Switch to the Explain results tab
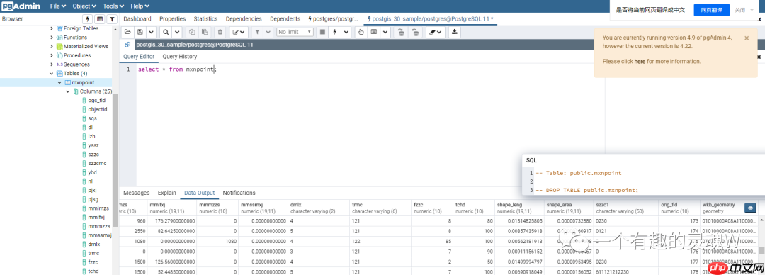The image size is (765, 275). (167, 193)
